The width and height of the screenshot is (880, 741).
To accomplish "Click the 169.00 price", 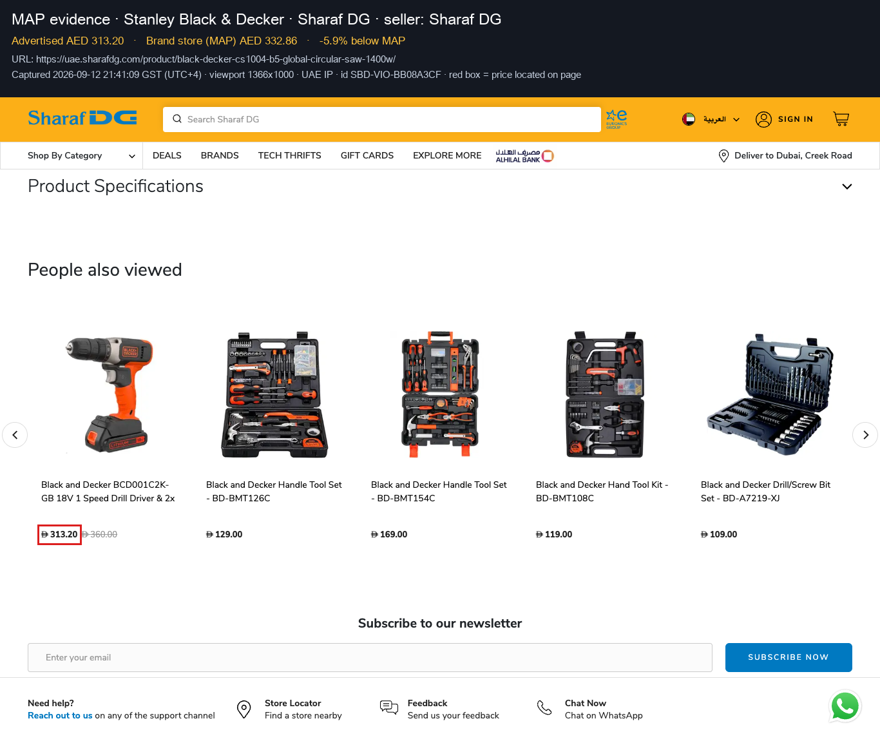I will tap(389, 535).
